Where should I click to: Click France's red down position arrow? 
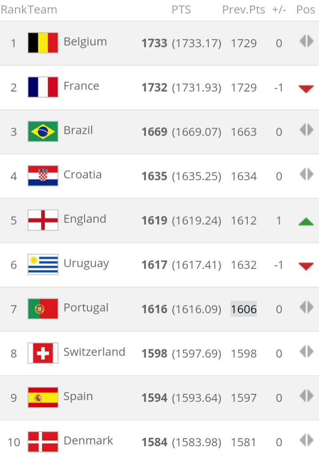[x=306, y=89]
